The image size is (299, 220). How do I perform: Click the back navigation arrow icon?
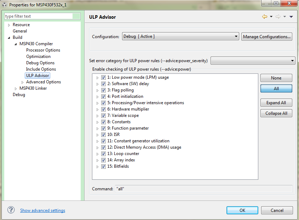coord(265,17)
